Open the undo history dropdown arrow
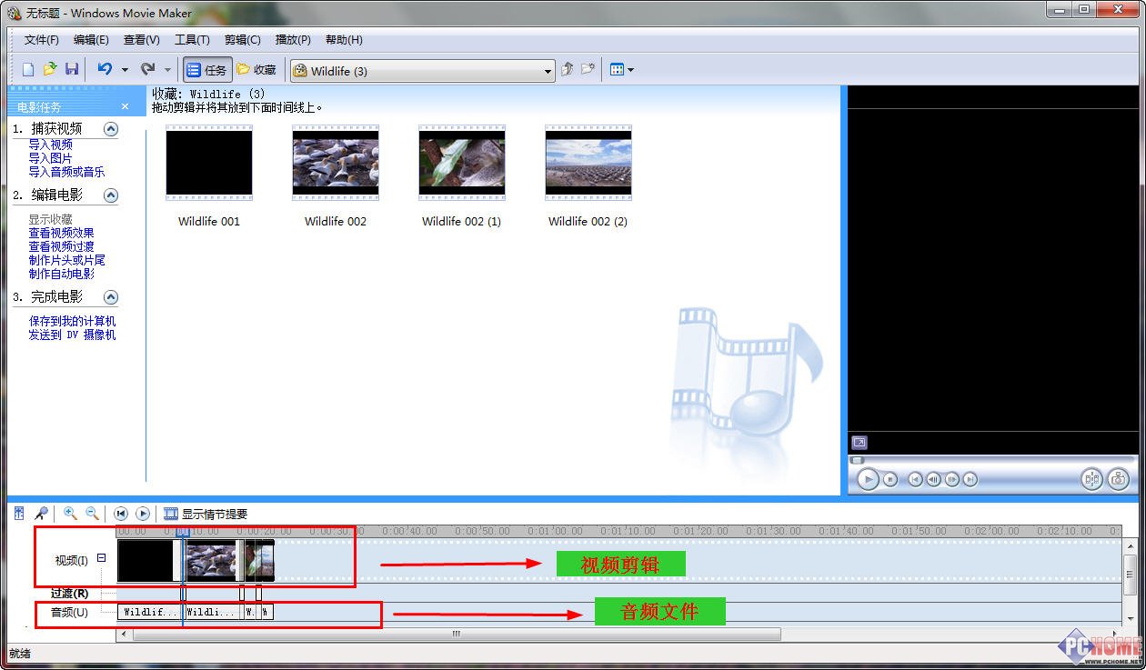The height and width of the screenshot is (670, 1146). tap(125, 68)
